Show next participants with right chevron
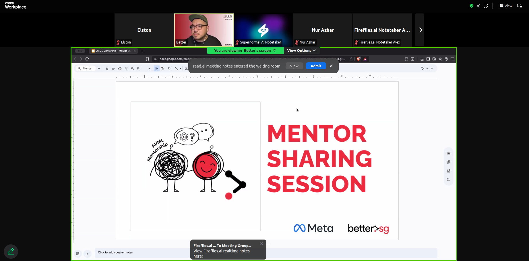This screenshot has height=261, width=529. (x=421, y=30)
